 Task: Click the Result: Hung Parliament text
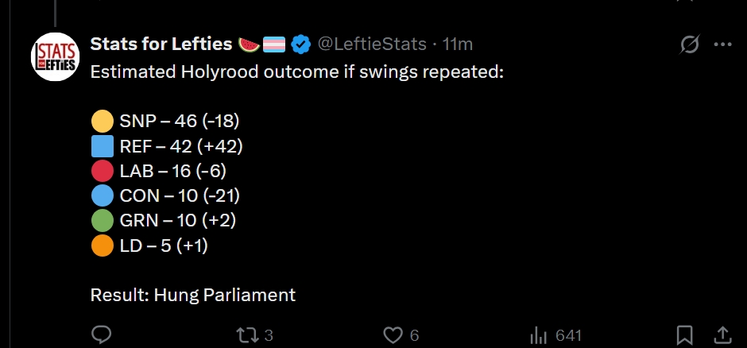click(193, 295)
